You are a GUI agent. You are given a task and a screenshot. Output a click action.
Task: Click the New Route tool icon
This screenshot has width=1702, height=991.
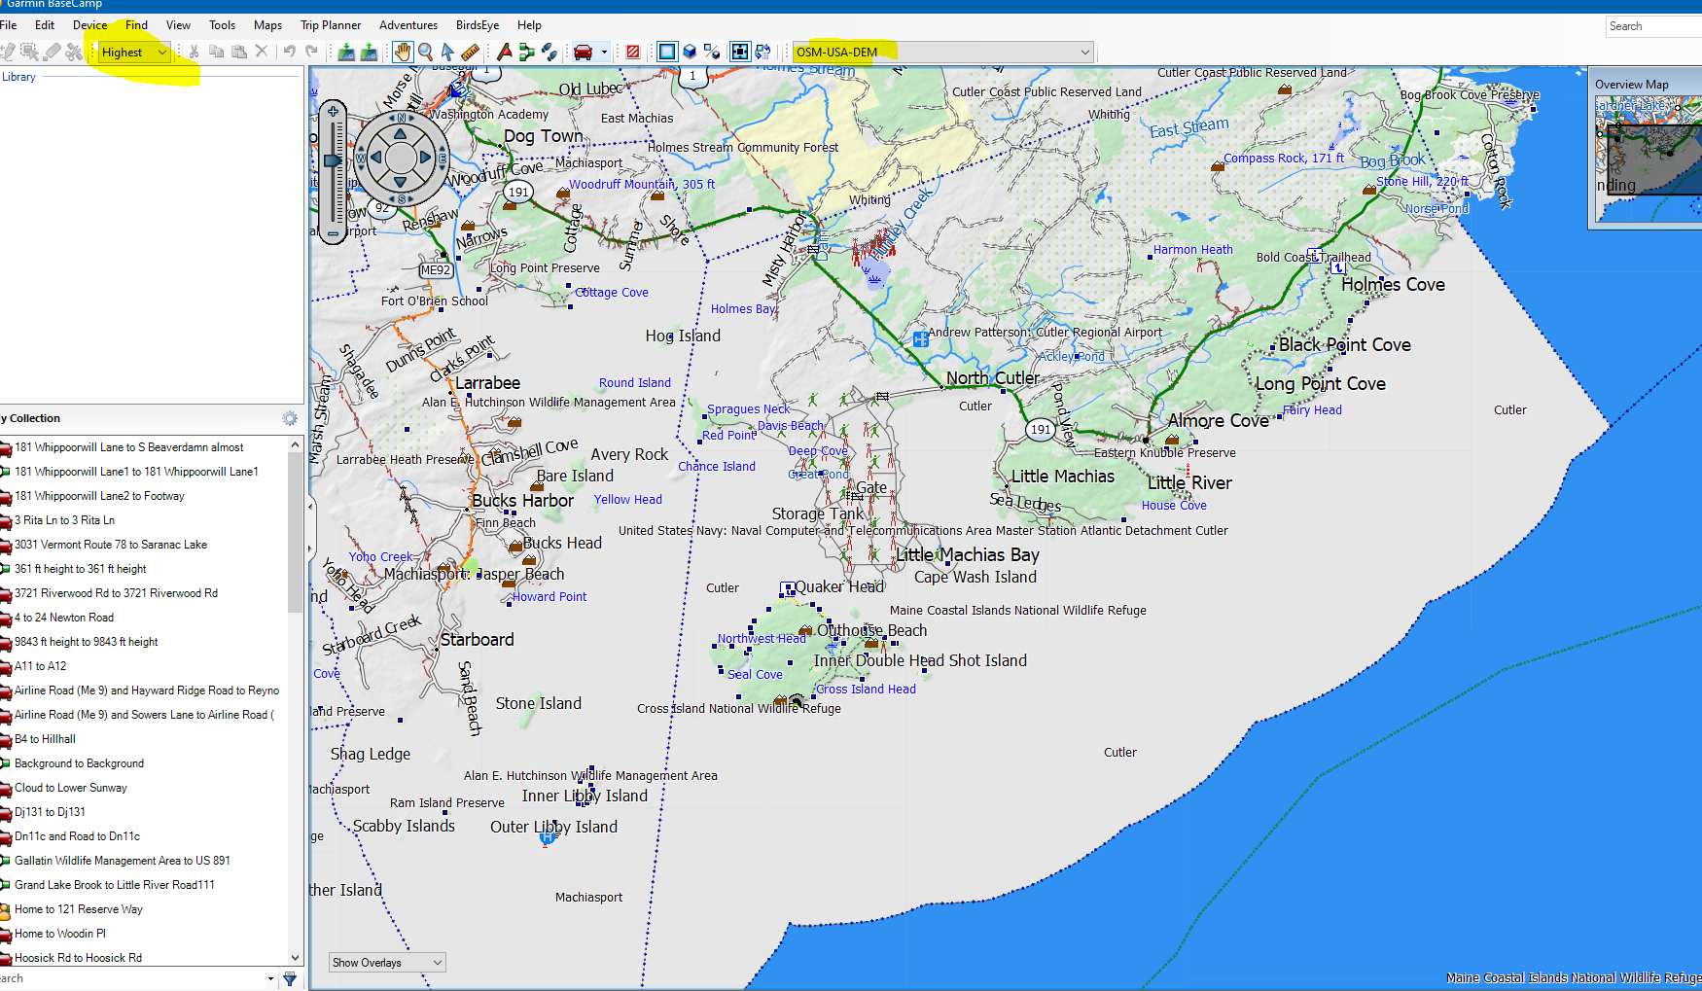(527, 53)
